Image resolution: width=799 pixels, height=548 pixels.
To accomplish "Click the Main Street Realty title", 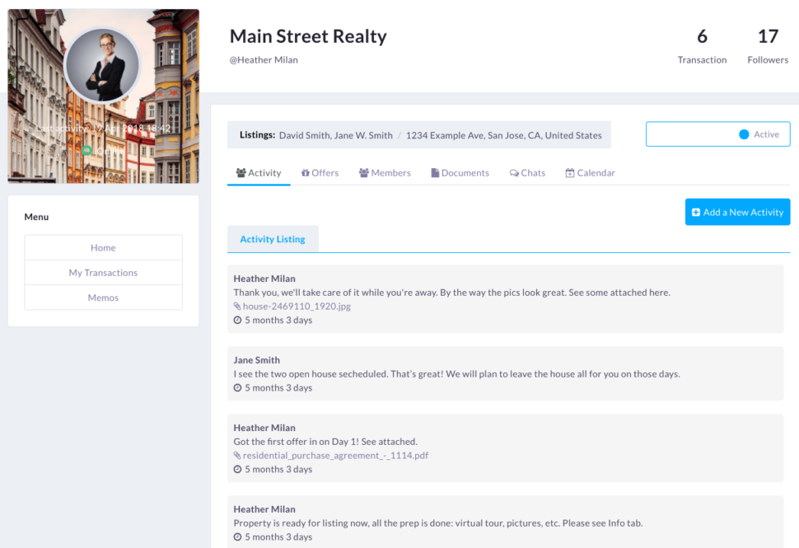I will click(308, 36).
